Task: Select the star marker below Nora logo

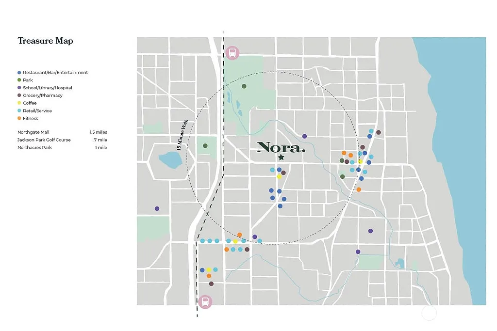Action: coord(281,157)
